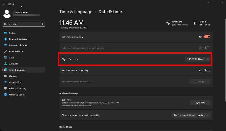Viewport: 226px width, 131px height.
Task: Click the Windows Update sync icon
Action: pyautogui.click(x=6, y=94)
